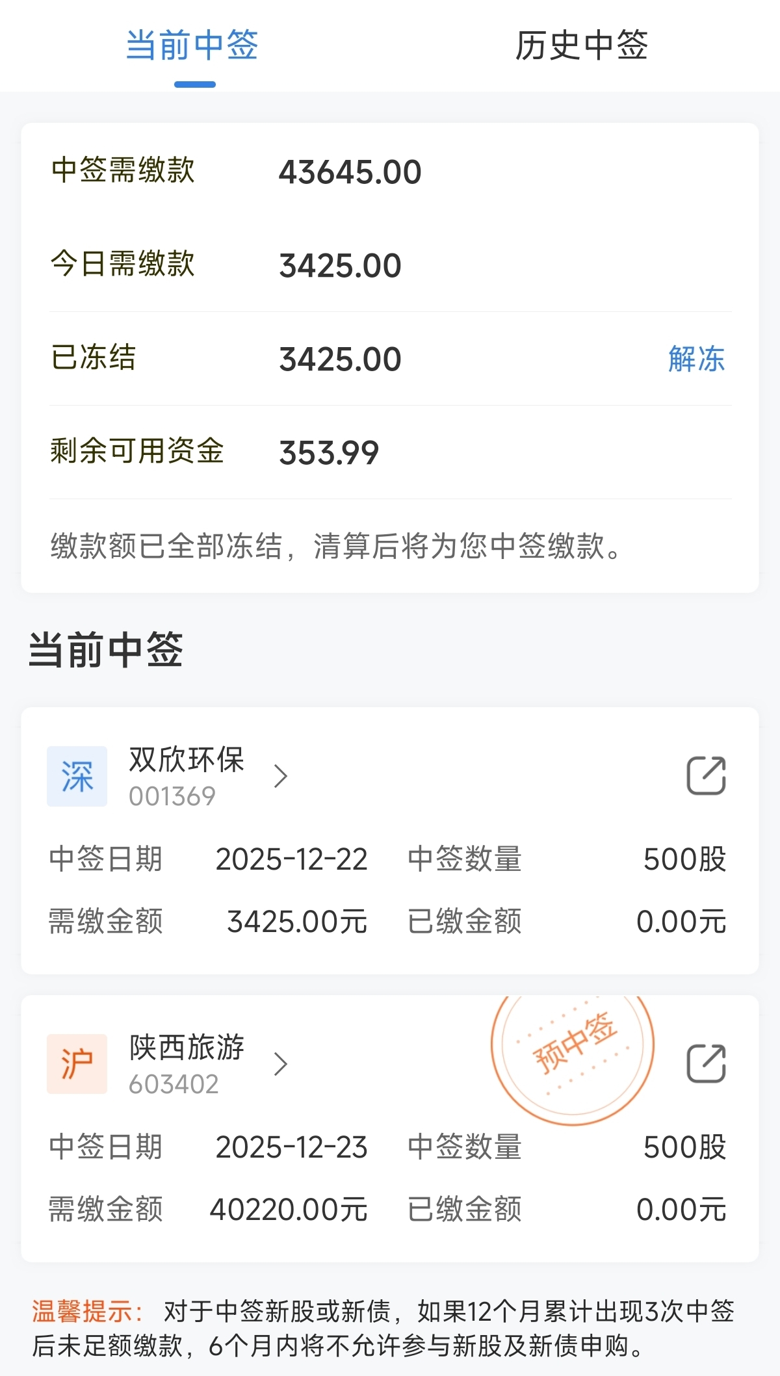The width and height of the screenshot is (780, 1376).
Task: Tap share icon for 双欣环保
Action: coord(706,775)
